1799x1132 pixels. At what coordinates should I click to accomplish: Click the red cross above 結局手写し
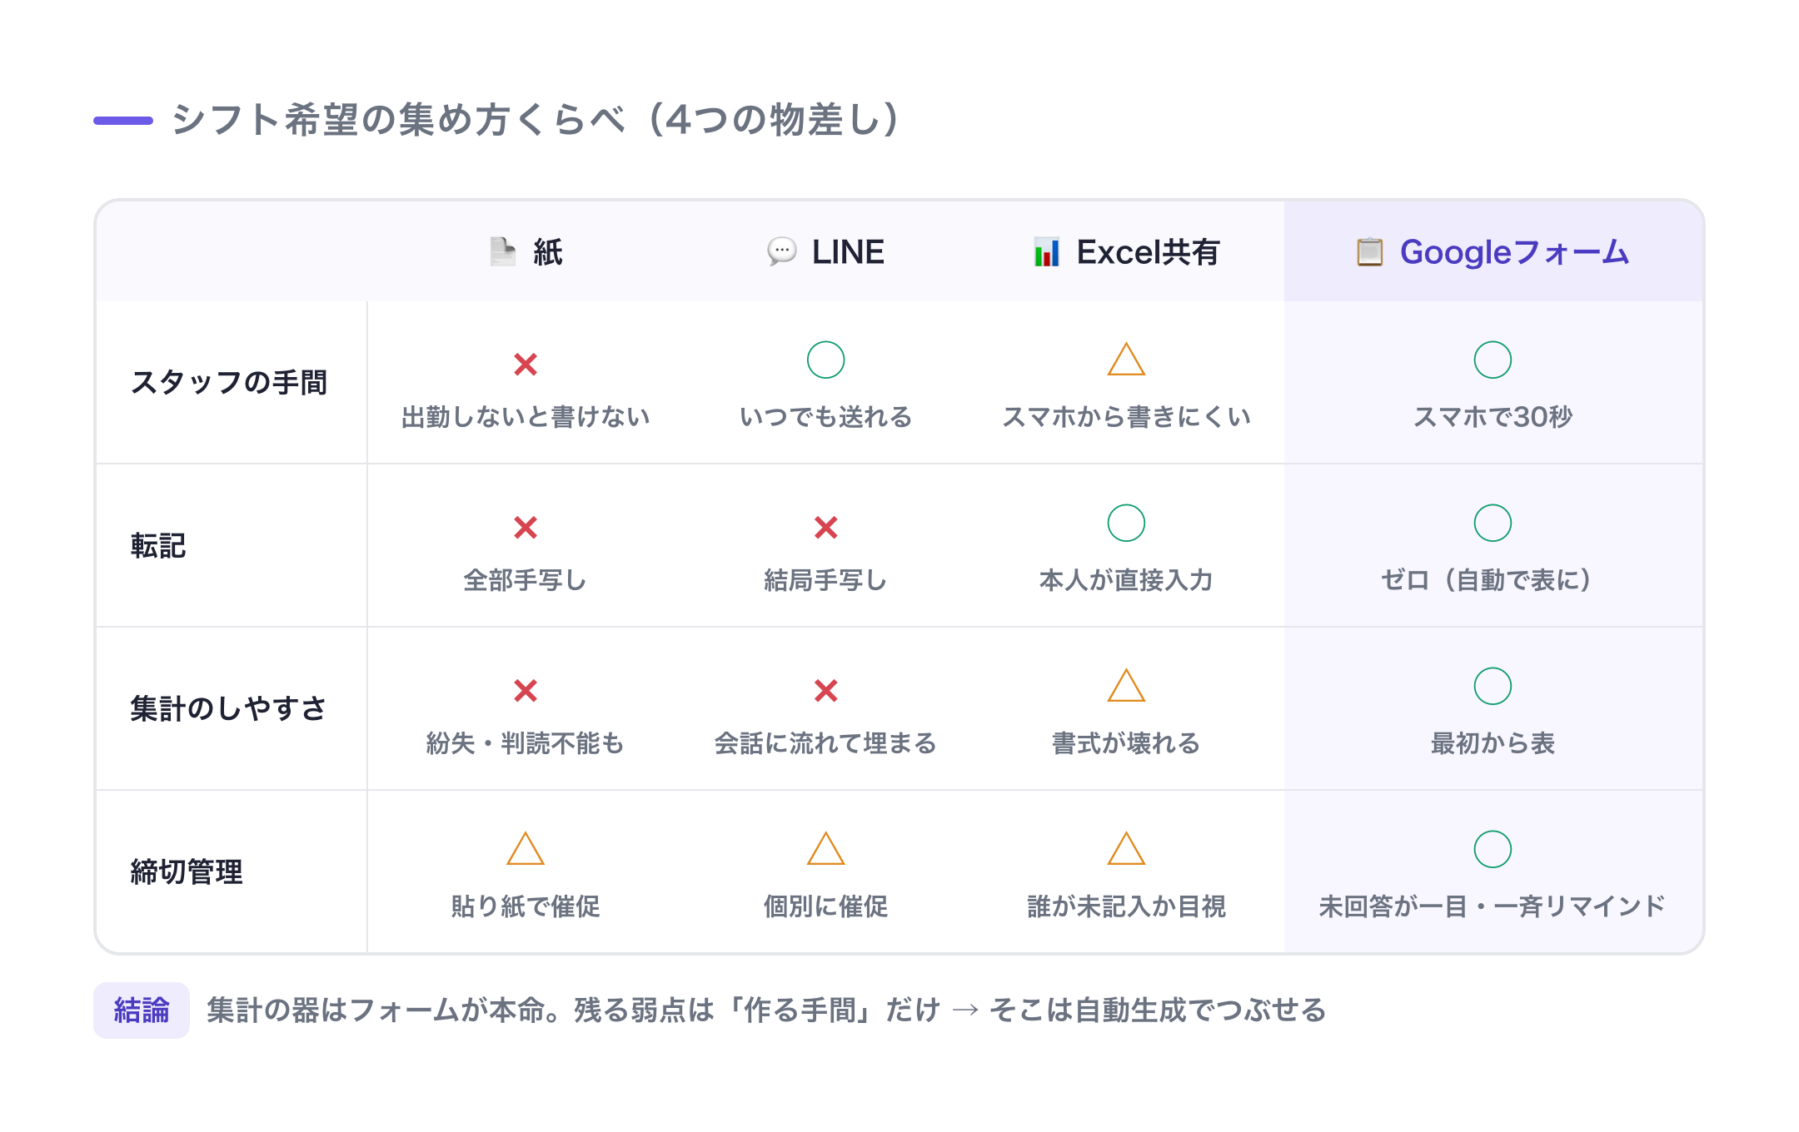pyautogui.click(x=826, y=527)
